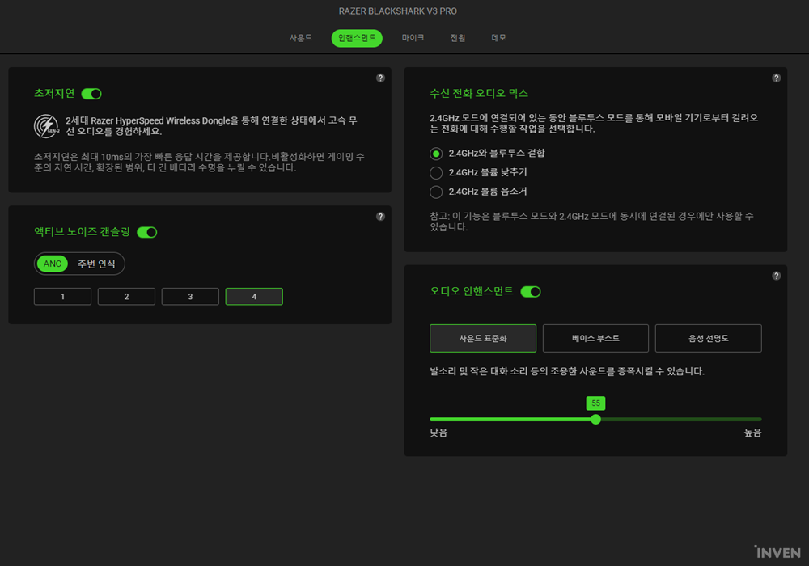Go to the 마이크 tab
The width and height of the screenshot is (809, 566).
[413, 38]
